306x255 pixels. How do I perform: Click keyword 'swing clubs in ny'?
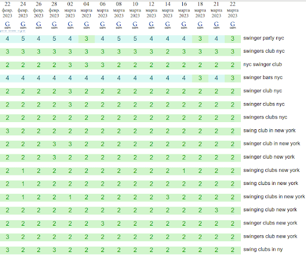pos(263,250)
